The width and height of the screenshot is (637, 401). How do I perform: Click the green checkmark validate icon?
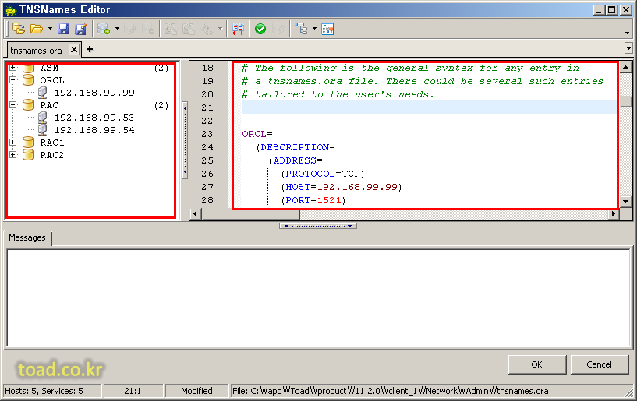260,29
